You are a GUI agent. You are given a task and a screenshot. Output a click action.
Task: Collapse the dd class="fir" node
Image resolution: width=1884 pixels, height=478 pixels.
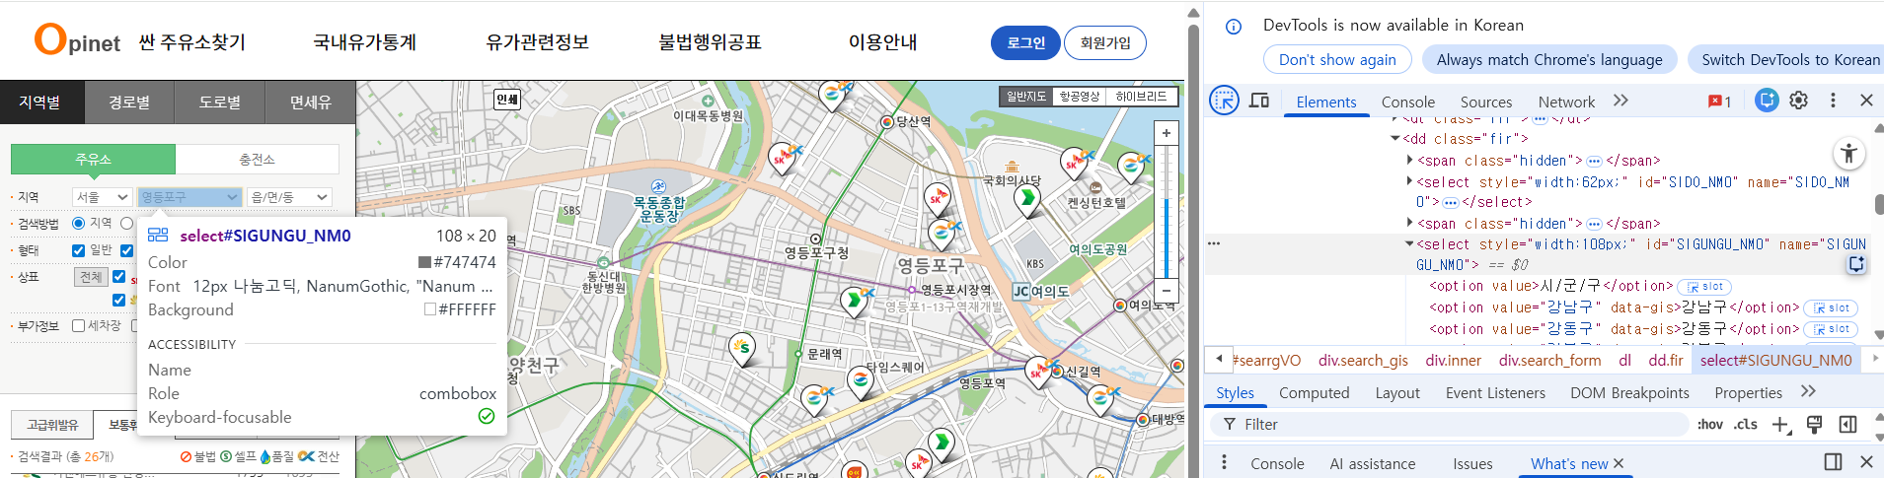click(1395, 139)
